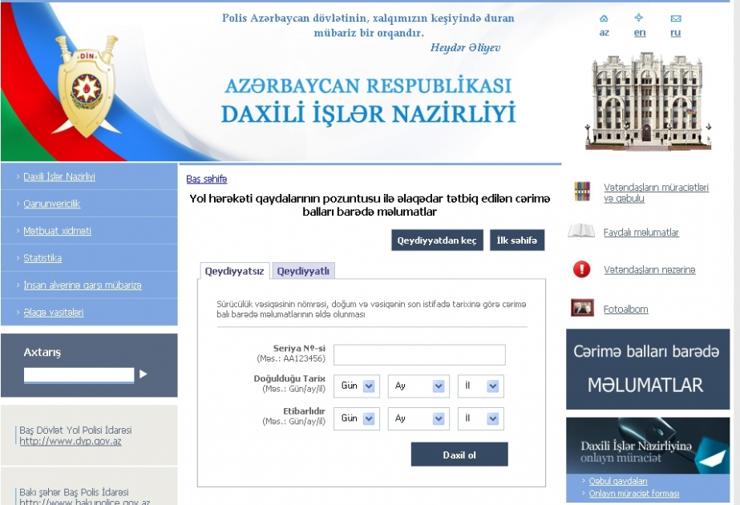Click the red exclamation mark icon
The image size is (740, 505).
[x=581, y=269]
